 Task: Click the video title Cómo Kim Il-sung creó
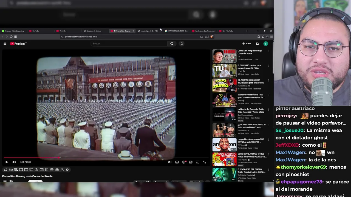pyautogui.click(x=27, y=176)
